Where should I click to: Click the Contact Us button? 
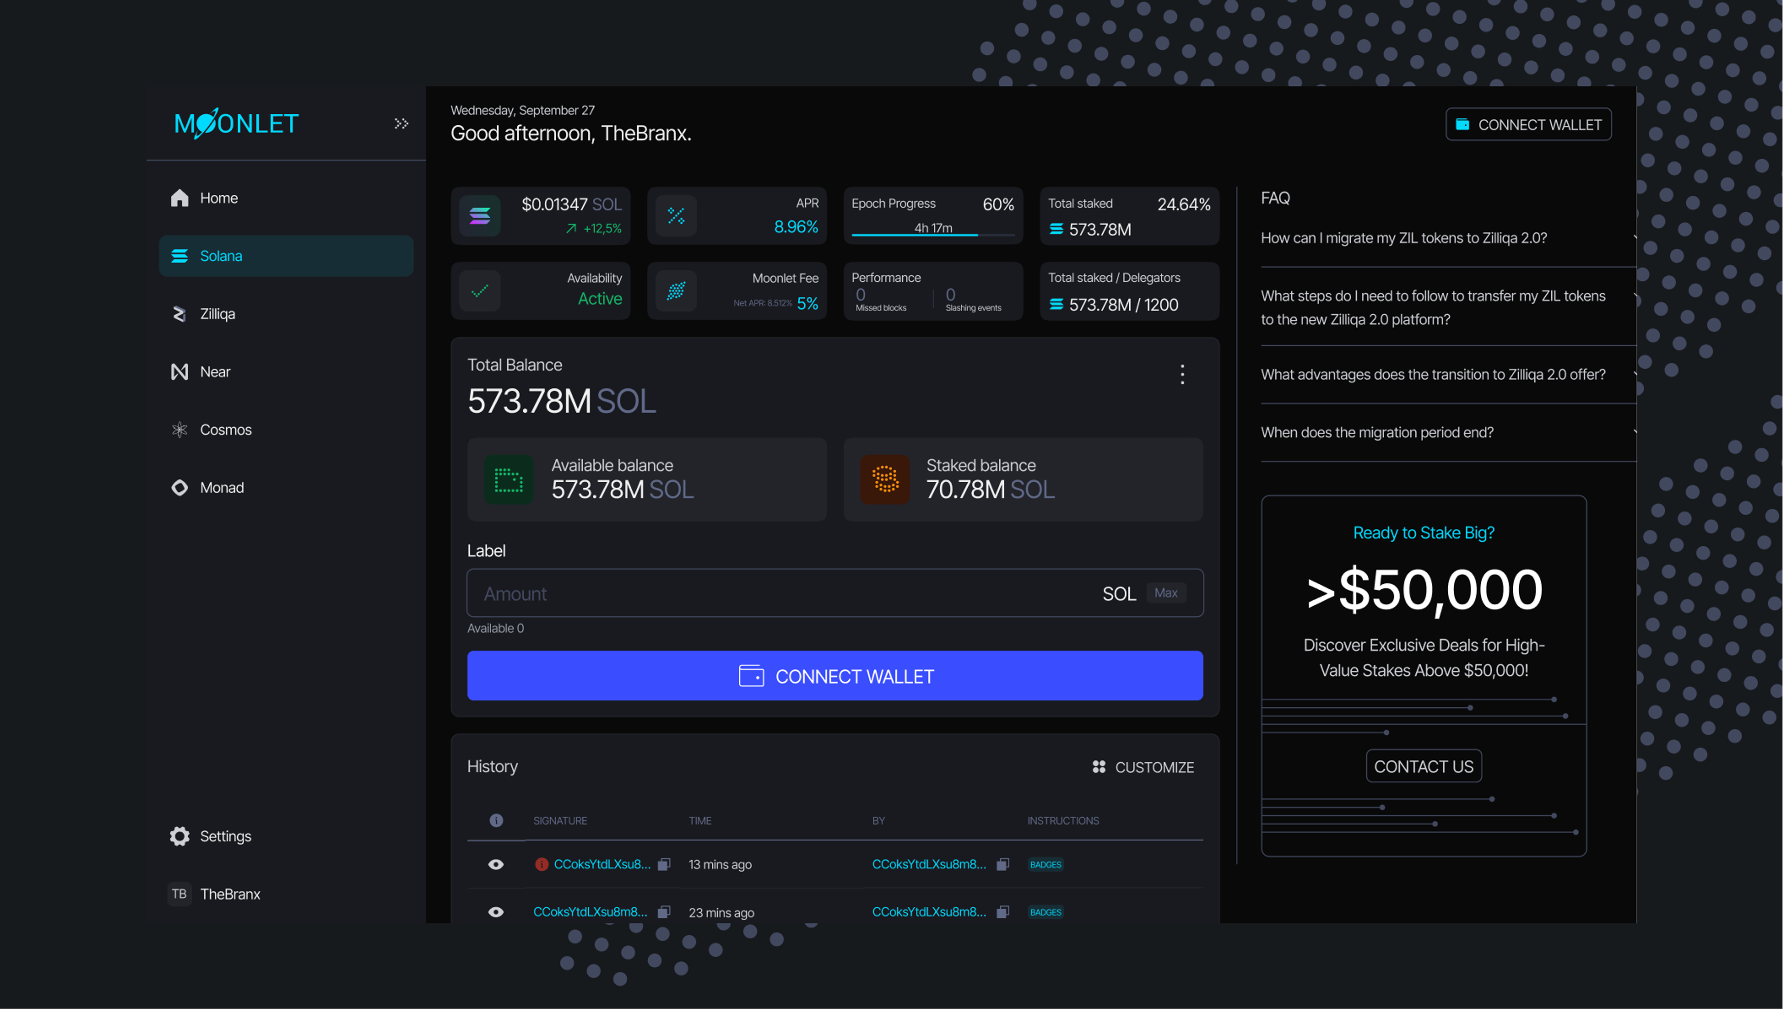click(1424, 766)
